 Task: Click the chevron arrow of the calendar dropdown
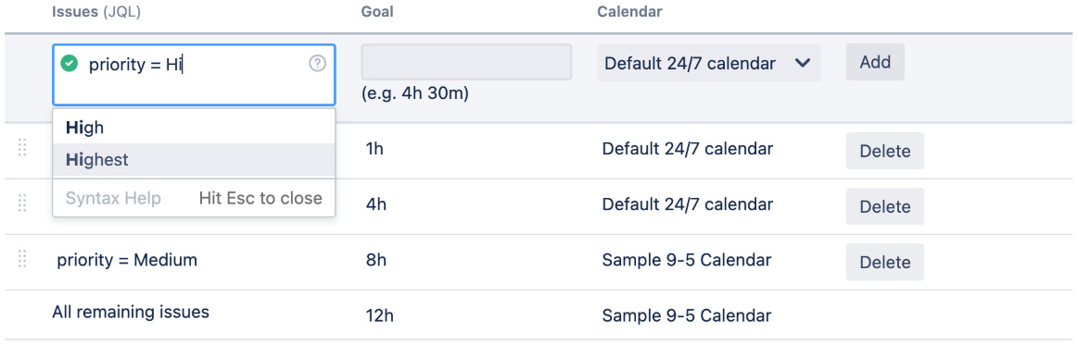tap(802, 64)
